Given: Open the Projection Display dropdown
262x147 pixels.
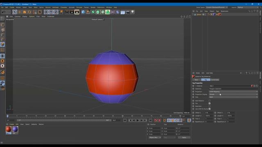Looking at the screenshot, I should coord(233,94).
